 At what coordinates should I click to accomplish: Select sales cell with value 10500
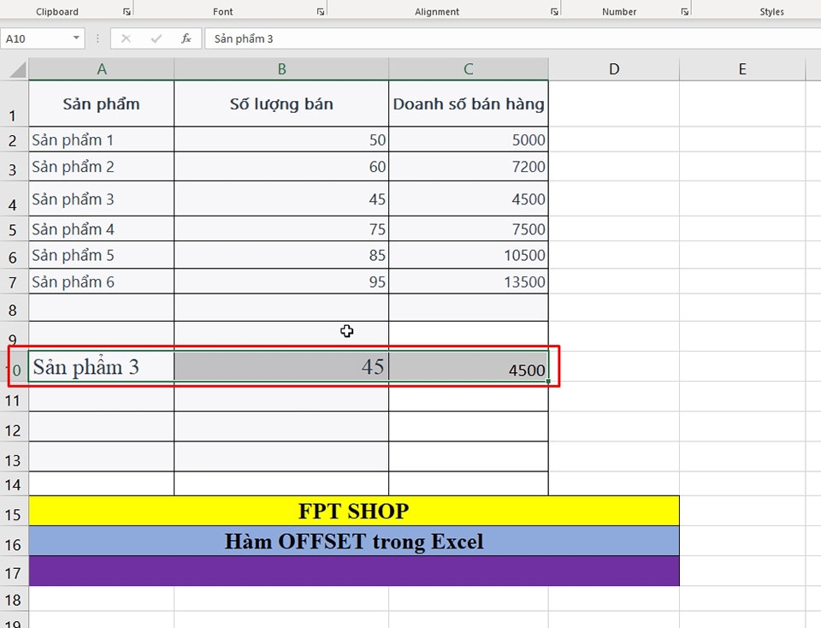coord(469,255)
